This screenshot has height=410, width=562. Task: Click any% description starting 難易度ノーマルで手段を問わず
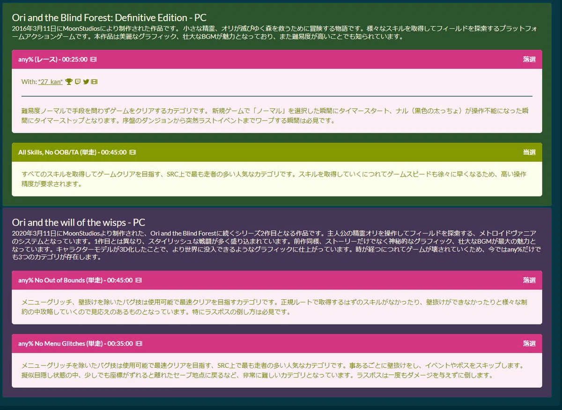pos(275,116)
